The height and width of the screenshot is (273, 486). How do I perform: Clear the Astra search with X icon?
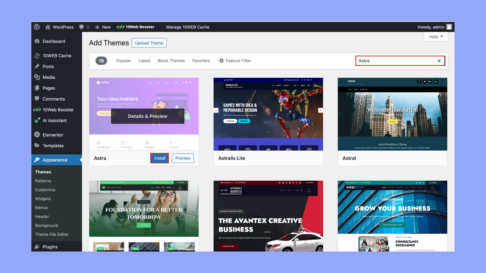(439, 61)
